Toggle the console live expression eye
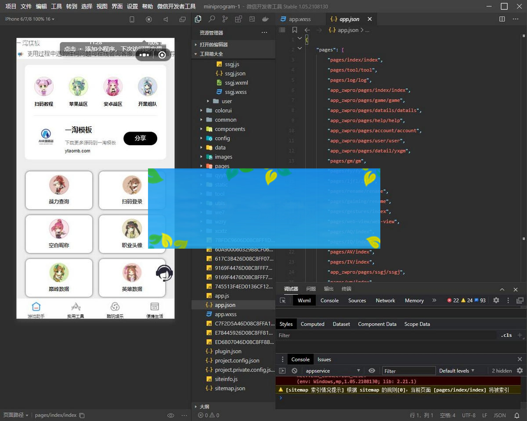Screen dimensions: 527x421 (x=372, y=371)
